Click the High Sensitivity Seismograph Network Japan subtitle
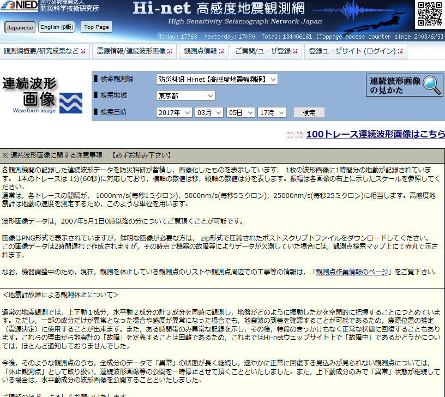445x397 pixels. tap(245, 21)
